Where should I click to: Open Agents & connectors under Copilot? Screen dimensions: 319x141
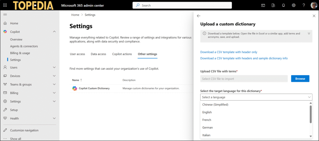coord(24,46)
